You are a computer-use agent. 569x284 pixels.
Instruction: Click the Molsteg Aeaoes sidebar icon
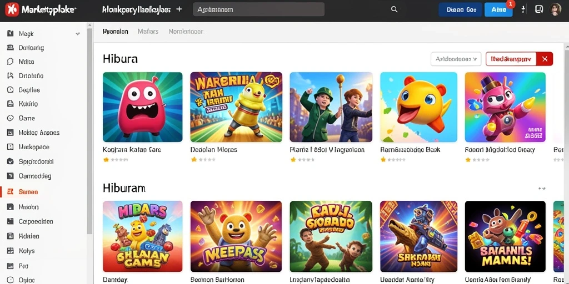(11, 133)
